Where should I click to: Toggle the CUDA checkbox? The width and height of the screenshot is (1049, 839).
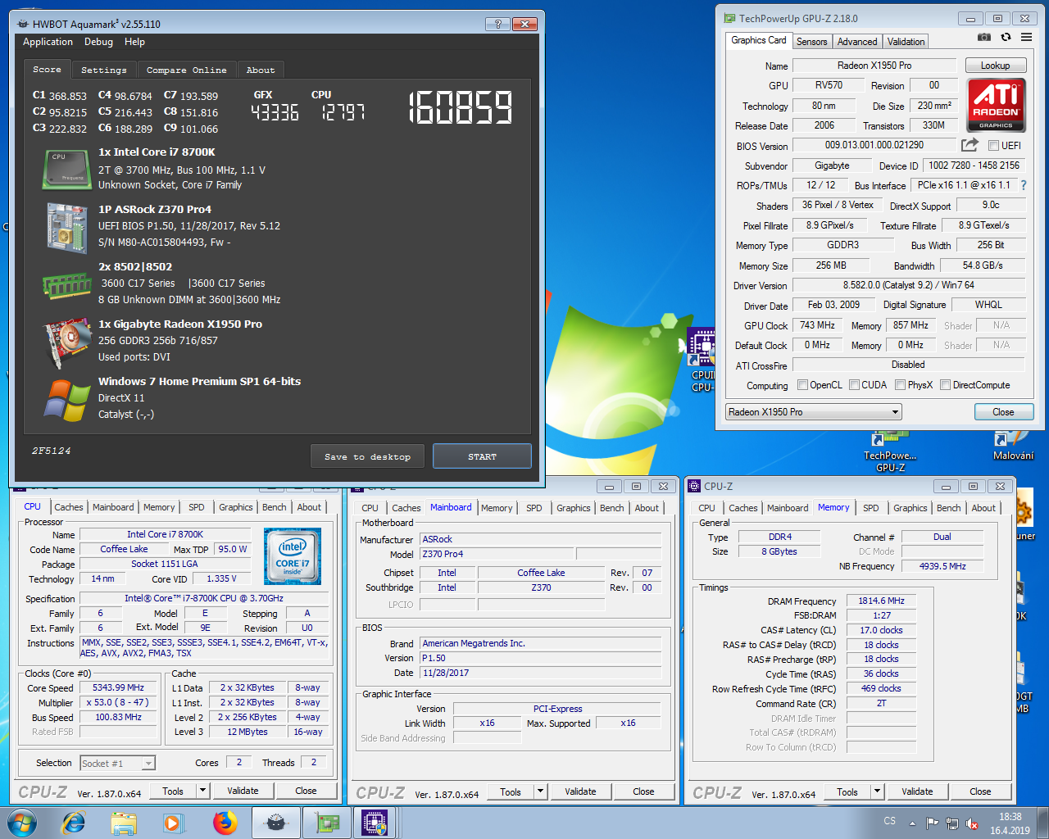tap(854, 385)
